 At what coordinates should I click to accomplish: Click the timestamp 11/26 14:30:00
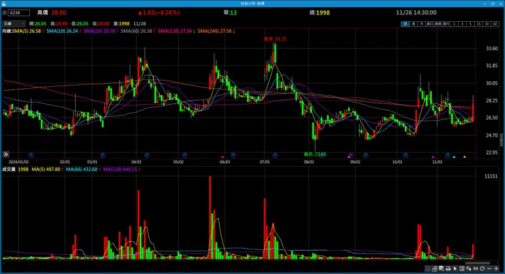tap(416, 12)
